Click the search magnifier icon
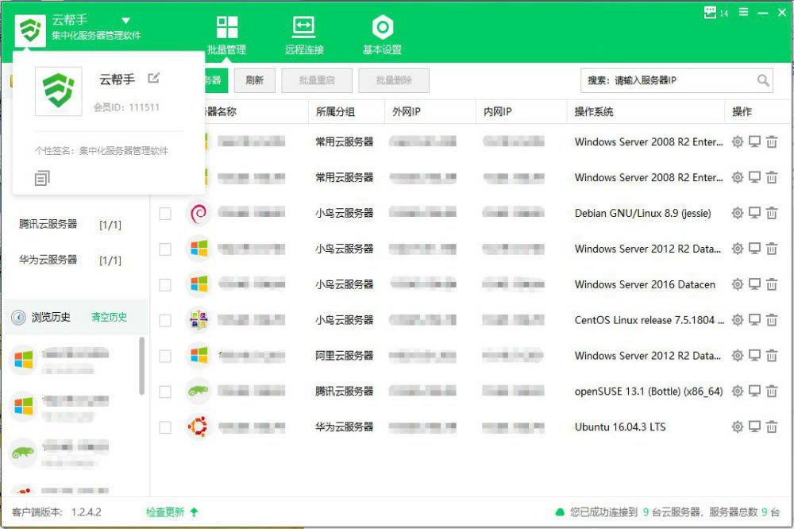Image resolution: width=794 pixels, height=529 pixels. tap(763, 80)
